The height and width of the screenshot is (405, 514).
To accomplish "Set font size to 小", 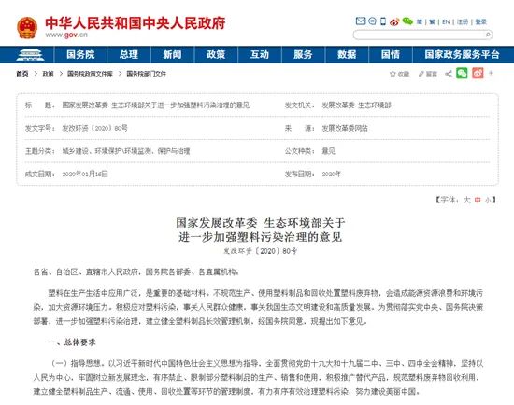I will [x=488, y=200].
